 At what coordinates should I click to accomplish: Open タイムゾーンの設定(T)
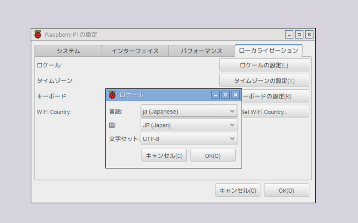point(264,81)
